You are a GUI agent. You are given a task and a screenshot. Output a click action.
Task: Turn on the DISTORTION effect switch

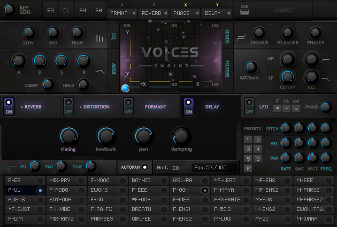pyautogui.click(x=69, y=107)
